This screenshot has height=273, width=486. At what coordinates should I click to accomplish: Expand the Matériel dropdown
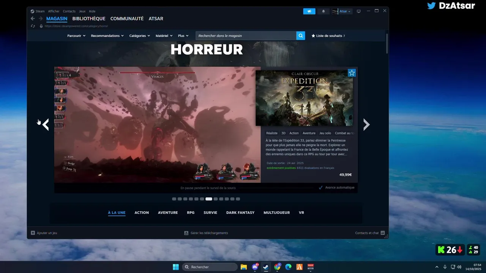pos(164,36)
